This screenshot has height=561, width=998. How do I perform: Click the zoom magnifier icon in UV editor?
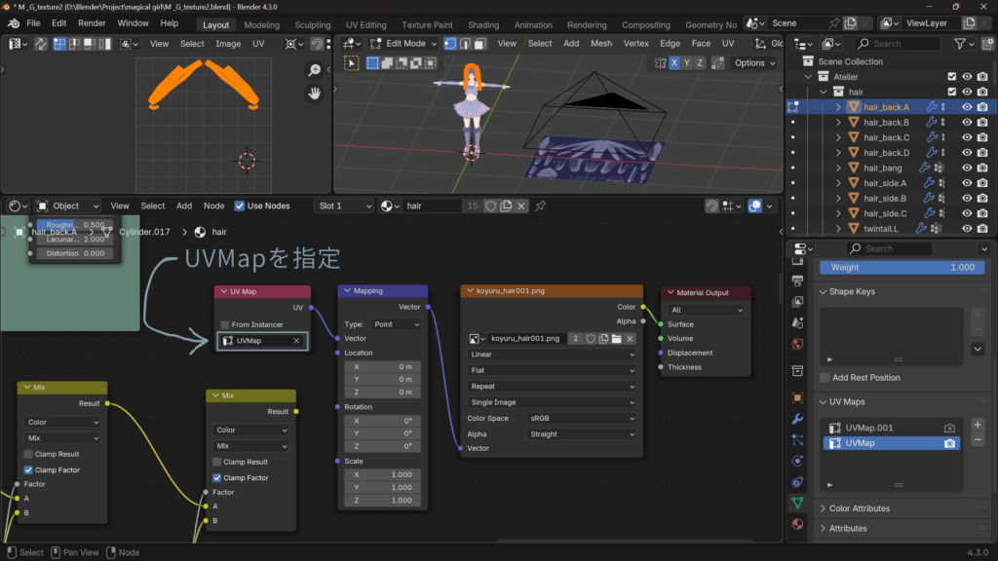point(314,70)
